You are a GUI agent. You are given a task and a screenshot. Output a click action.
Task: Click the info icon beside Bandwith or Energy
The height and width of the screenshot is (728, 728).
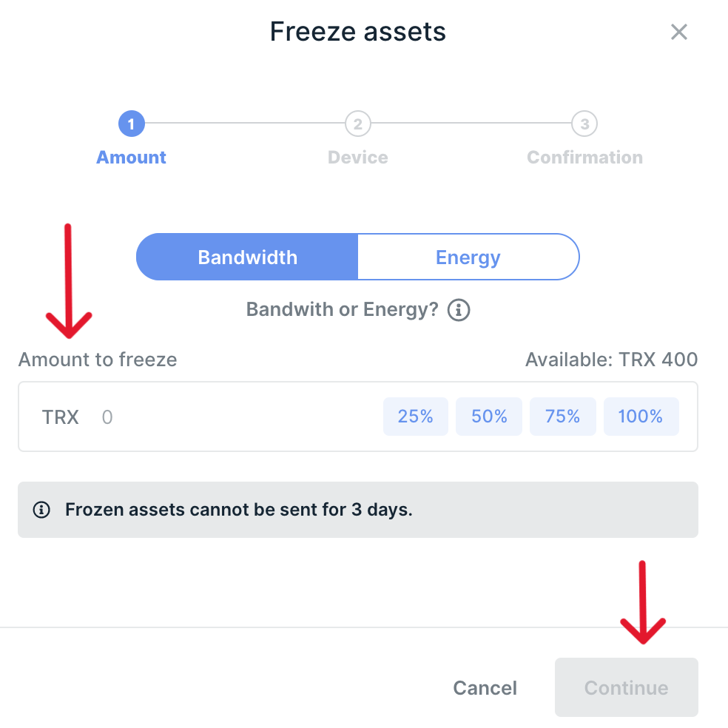point(459,309)
